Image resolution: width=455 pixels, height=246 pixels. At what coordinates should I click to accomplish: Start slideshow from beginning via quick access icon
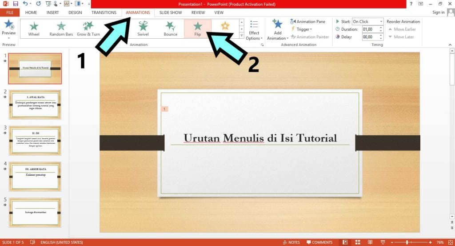(48, 4)
